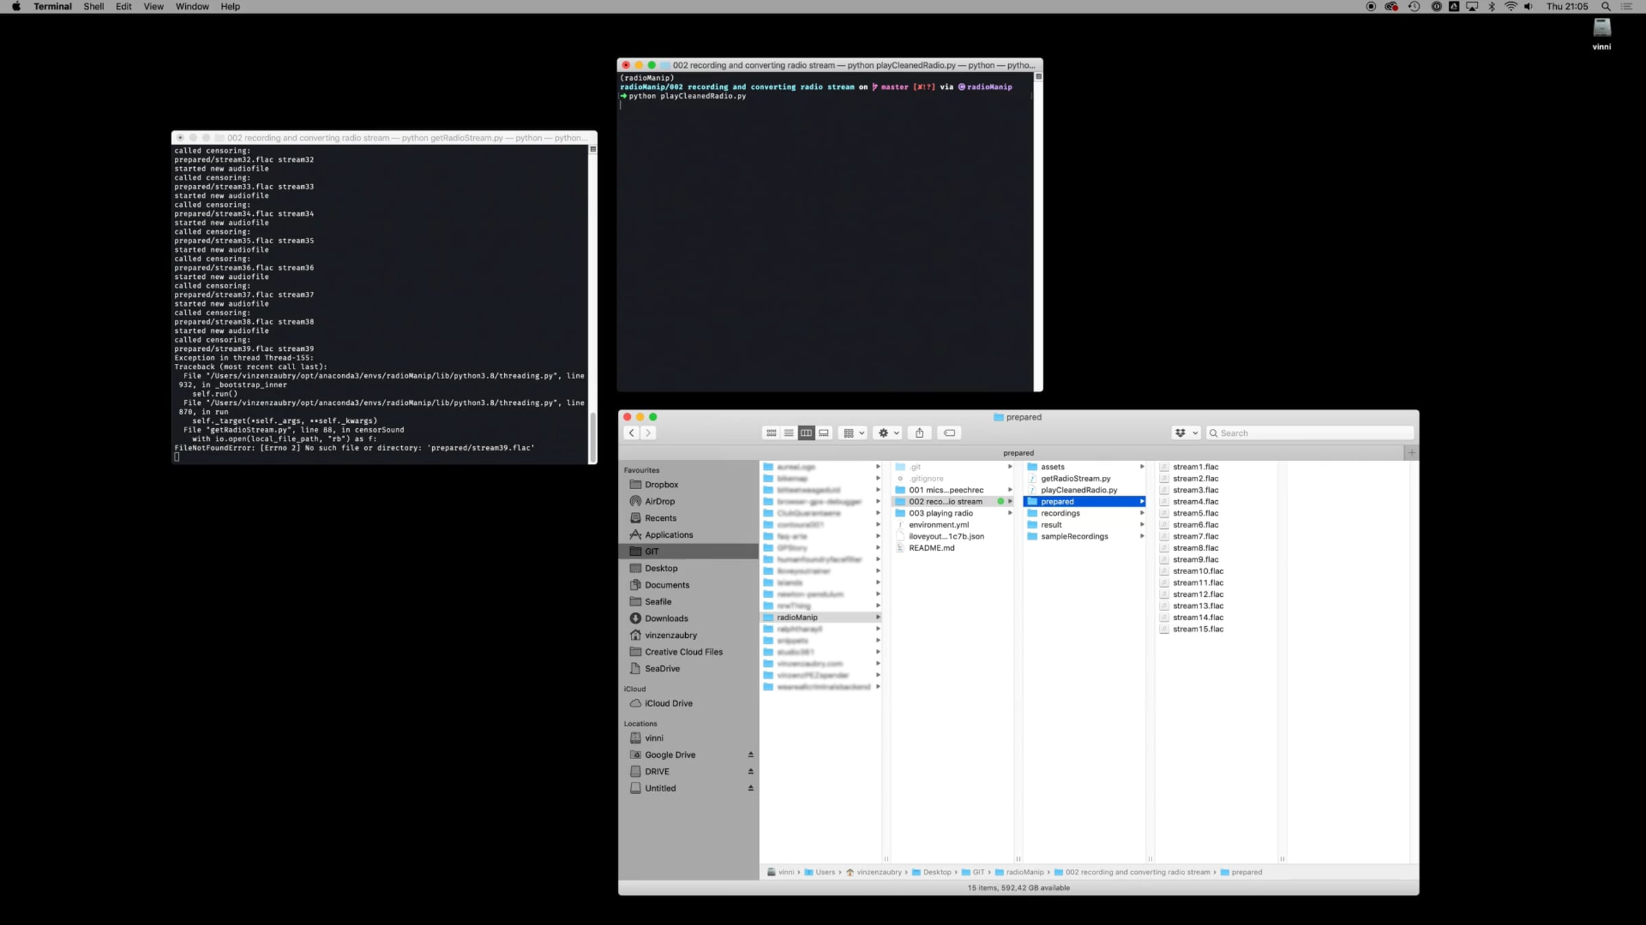Screen dimensions: 1646x925
Task: Click Users in Finder path bar
Action: click(x=820, y=872)
